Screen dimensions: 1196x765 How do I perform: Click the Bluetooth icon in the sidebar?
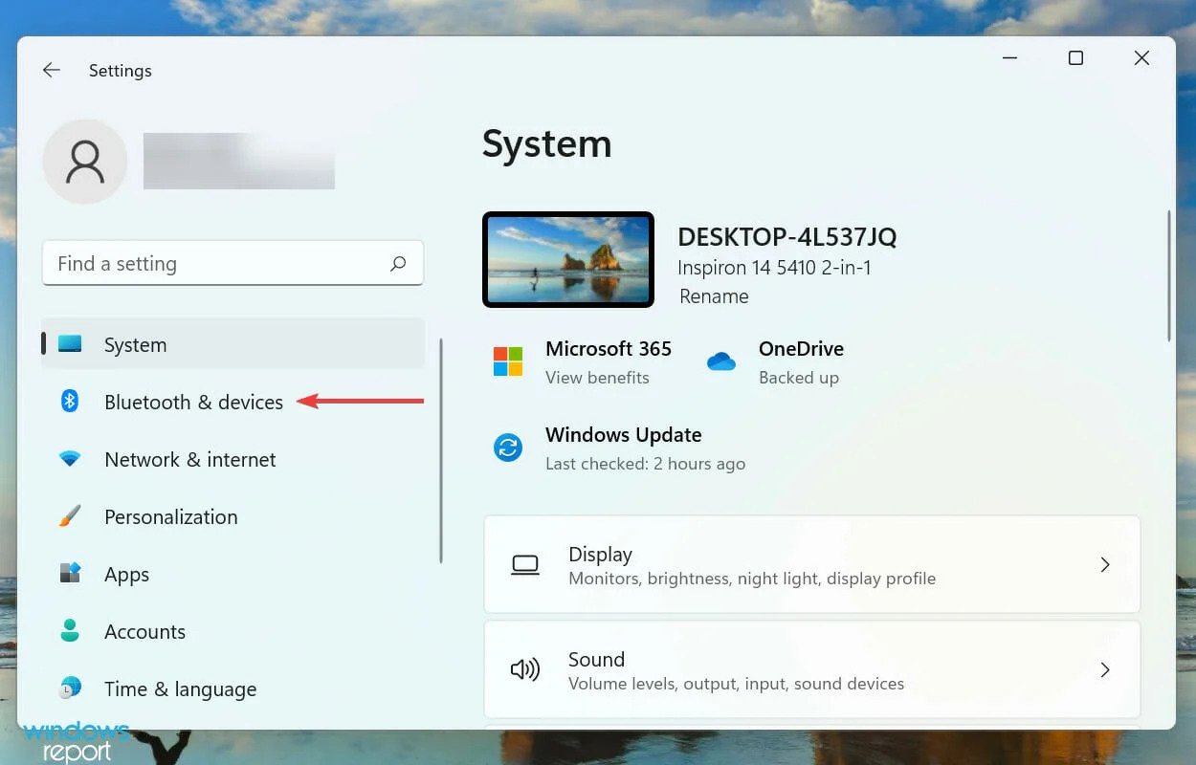[x=70, y=402]
